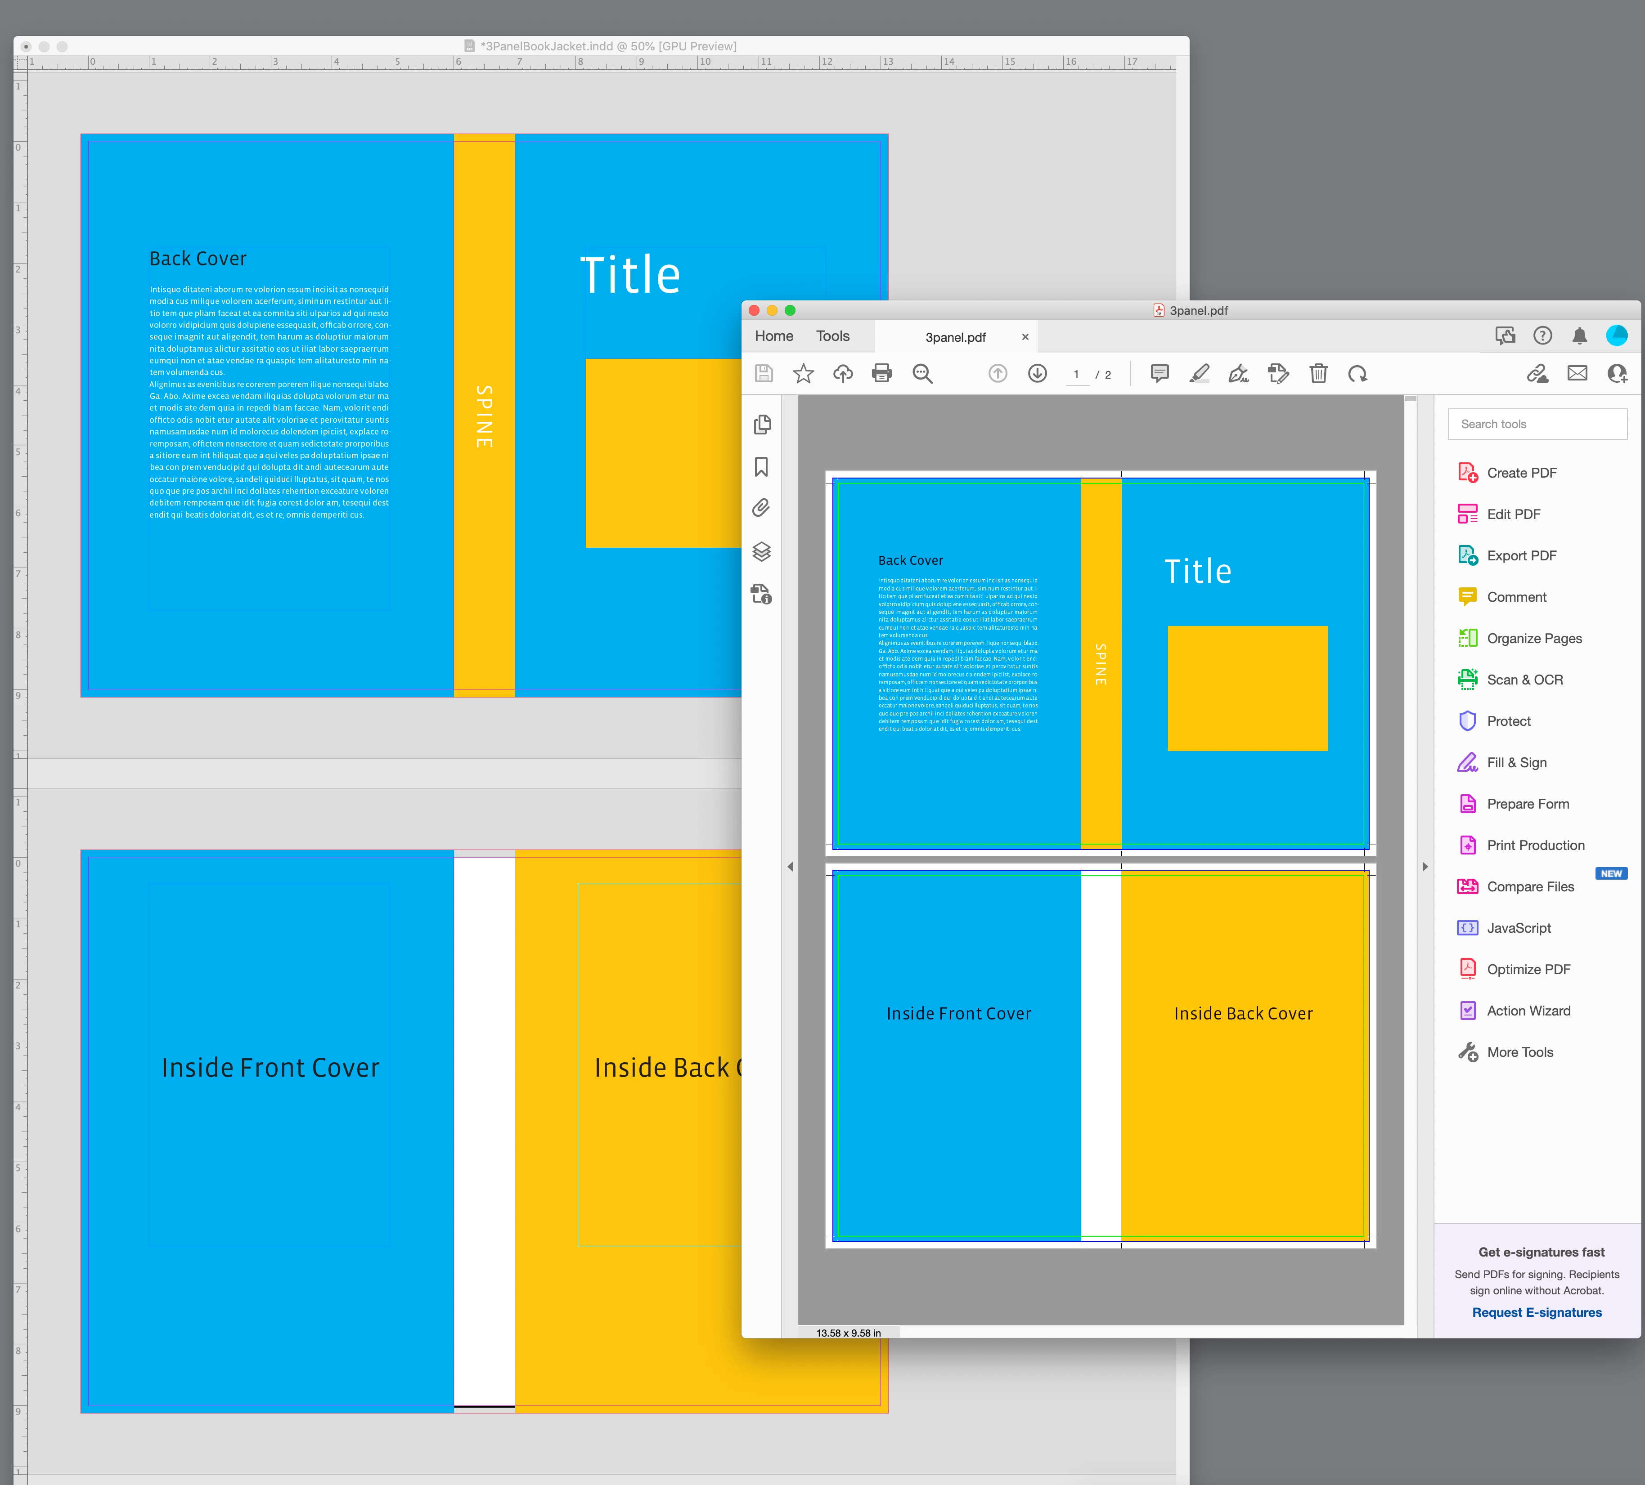
Task: Collapse the left navigation pane arrow
Action: (x=790, y=866)
